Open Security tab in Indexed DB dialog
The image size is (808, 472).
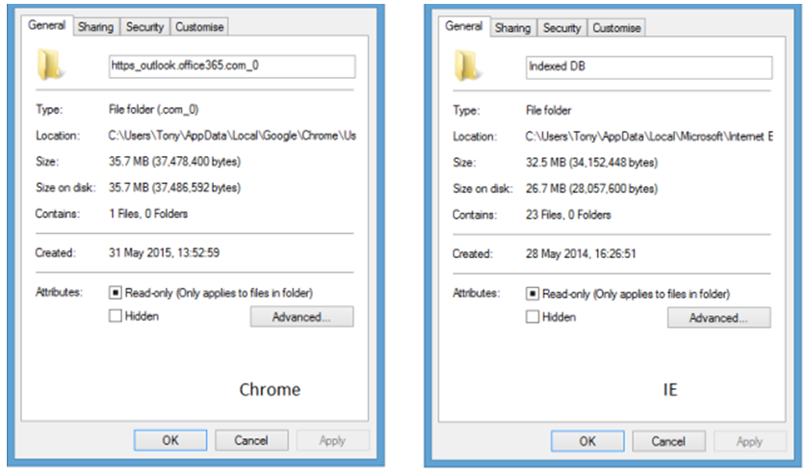coord(561,28)
